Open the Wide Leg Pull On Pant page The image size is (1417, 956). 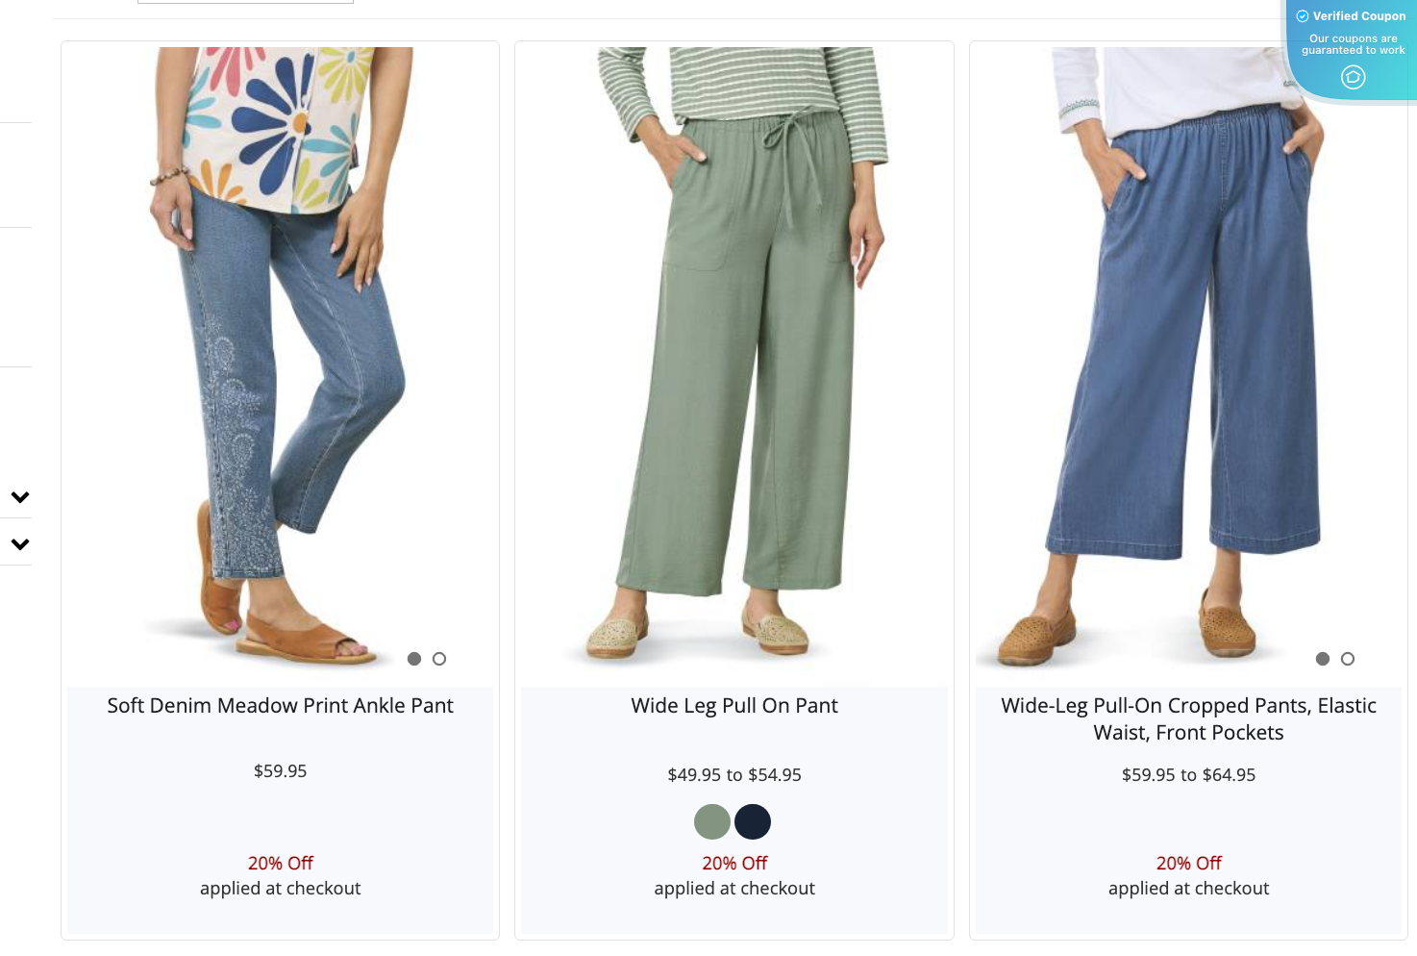click(x=733, y=705)
